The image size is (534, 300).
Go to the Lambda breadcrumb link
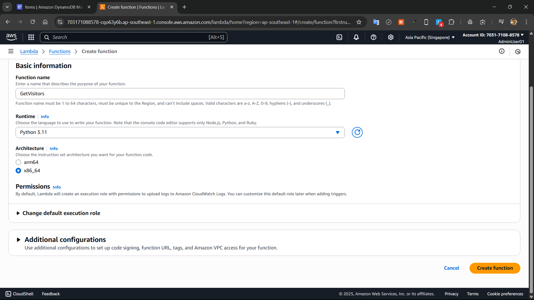[29, 51]
